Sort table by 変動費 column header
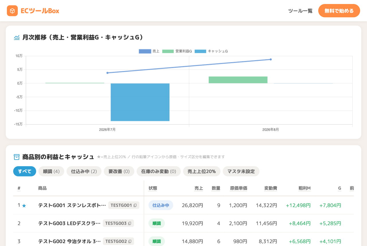This screenshot has height=246, width=367. tap(271, 188)
